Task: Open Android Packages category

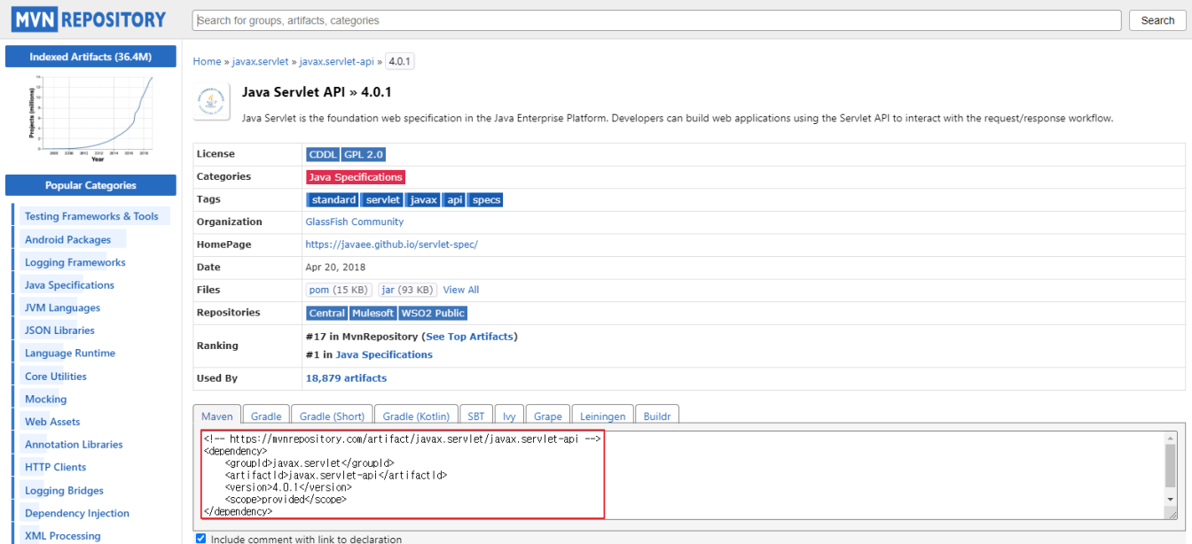Action: 67,239
